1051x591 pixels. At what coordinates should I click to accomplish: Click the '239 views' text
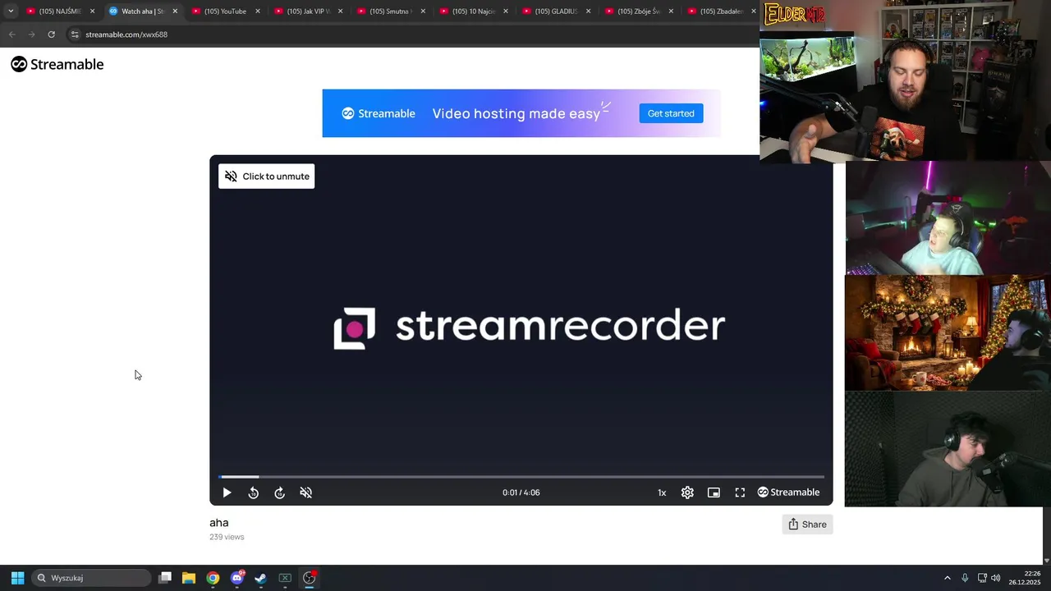click(227, 537)
